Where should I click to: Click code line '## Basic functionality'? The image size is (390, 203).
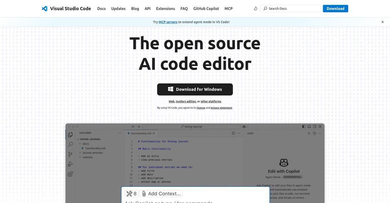click(154, 149)
